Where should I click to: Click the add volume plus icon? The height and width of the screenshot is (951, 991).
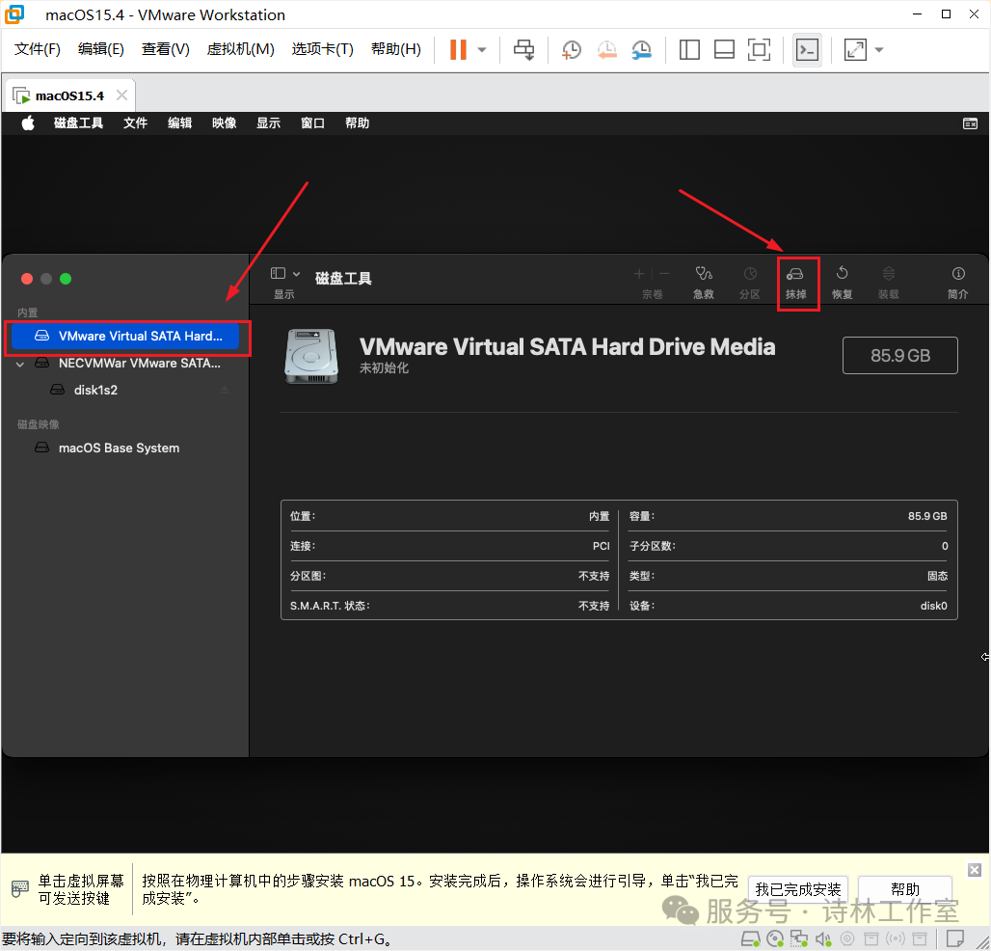click(639, 274)
